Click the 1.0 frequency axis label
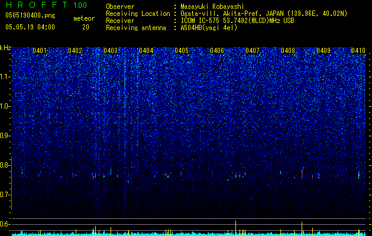This screenshot has height=236, width=372. tap(5, 106)
